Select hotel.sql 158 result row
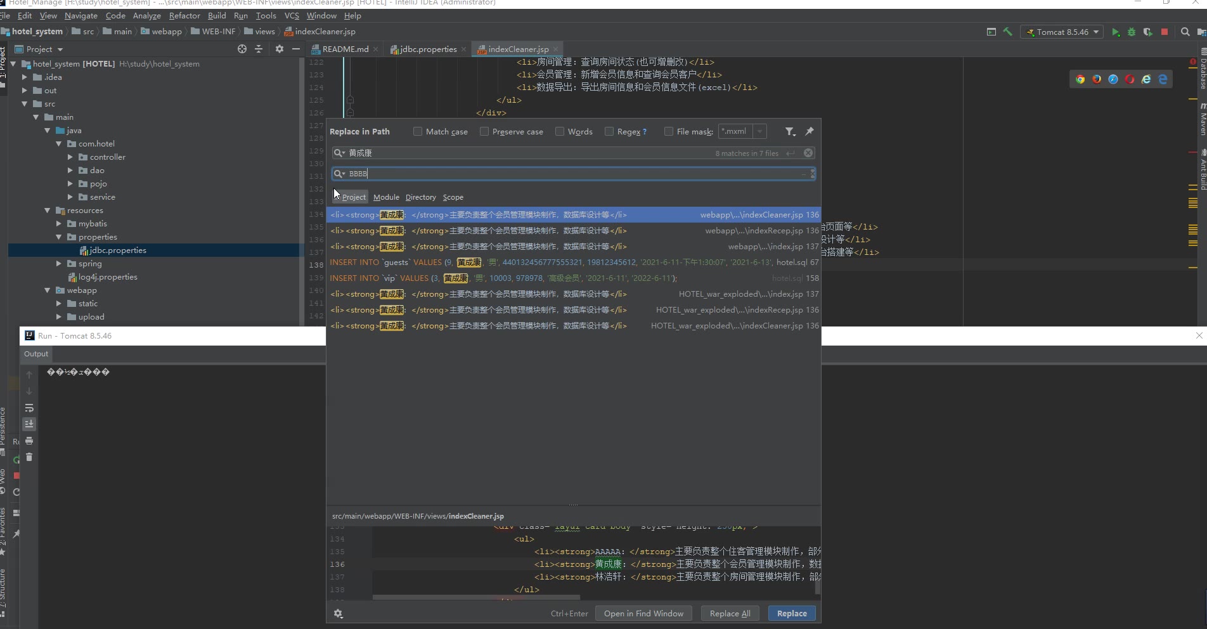1207x629 pixels. tap(574, 278)
